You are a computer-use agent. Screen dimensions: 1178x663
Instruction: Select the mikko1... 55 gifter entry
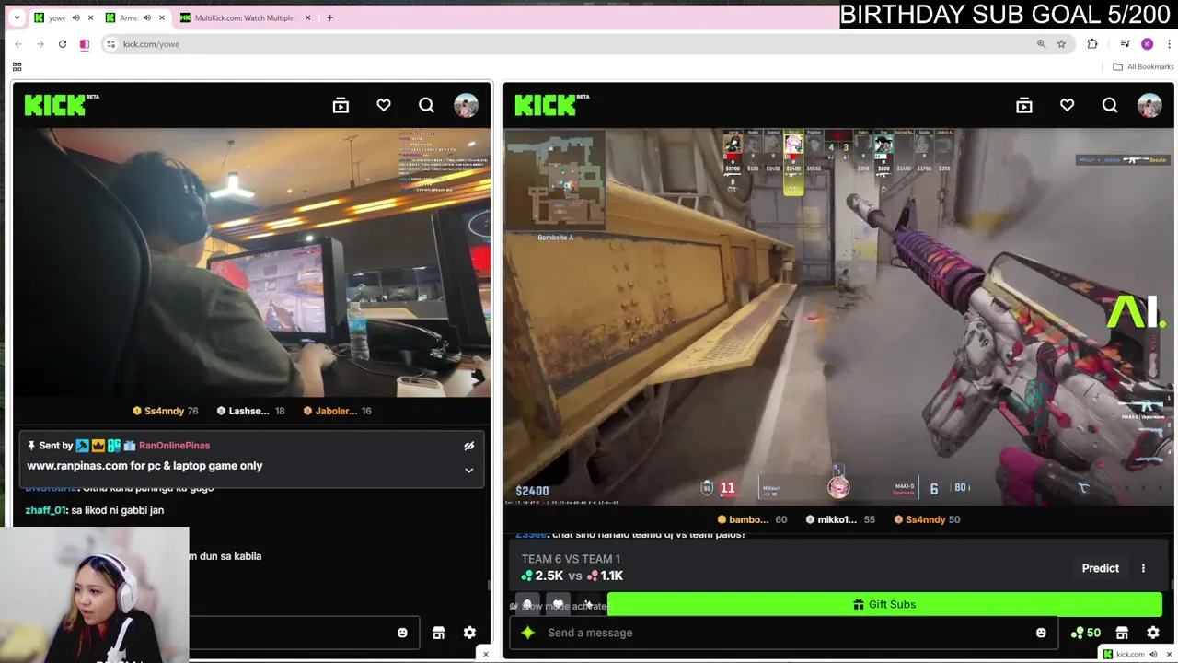(840, 519)
